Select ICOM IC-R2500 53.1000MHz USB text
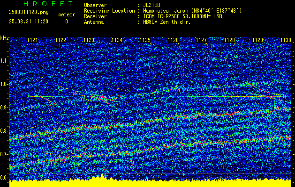This screenshot has height=187, width=295. pos(182,16)
